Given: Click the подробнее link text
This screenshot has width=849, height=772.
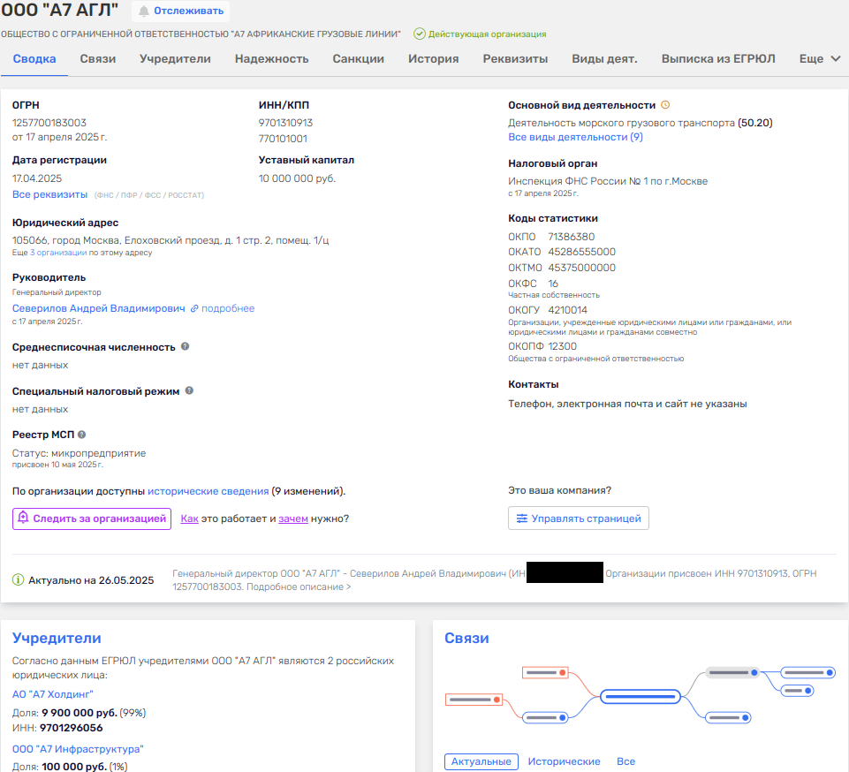Looking at the screenshot, I should point(228,308).
